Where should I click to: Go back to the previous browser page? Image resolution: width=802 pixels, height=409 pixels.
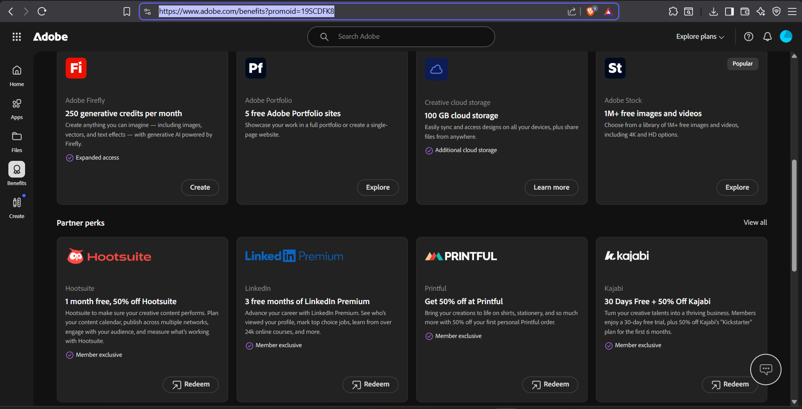11,11
